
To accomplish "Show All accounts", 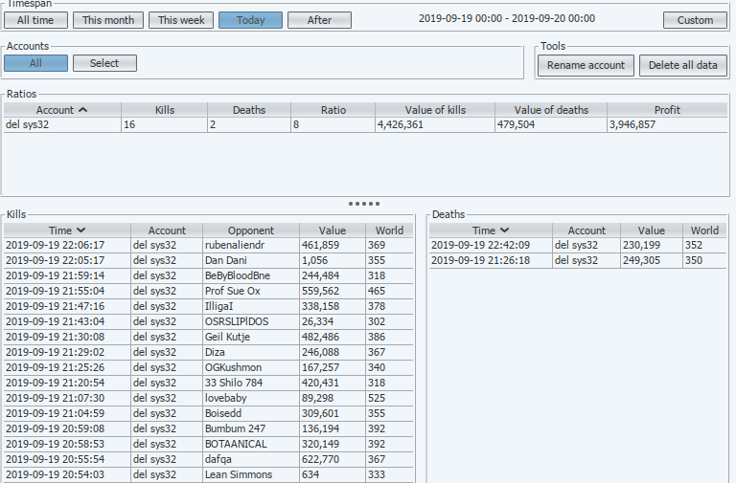I will click(x=35, y=63).
